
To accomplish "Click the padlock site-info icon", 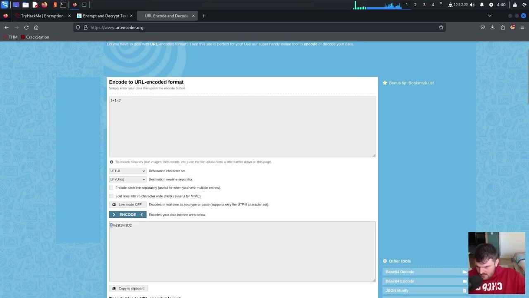I will pos(86,27).
